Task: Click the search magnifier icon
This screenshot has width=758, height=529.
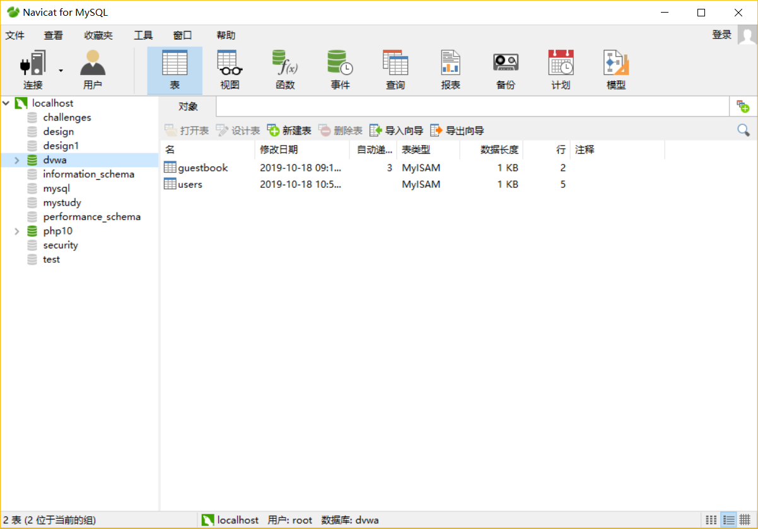Action: pyautogui.click(x=743, y=131)
